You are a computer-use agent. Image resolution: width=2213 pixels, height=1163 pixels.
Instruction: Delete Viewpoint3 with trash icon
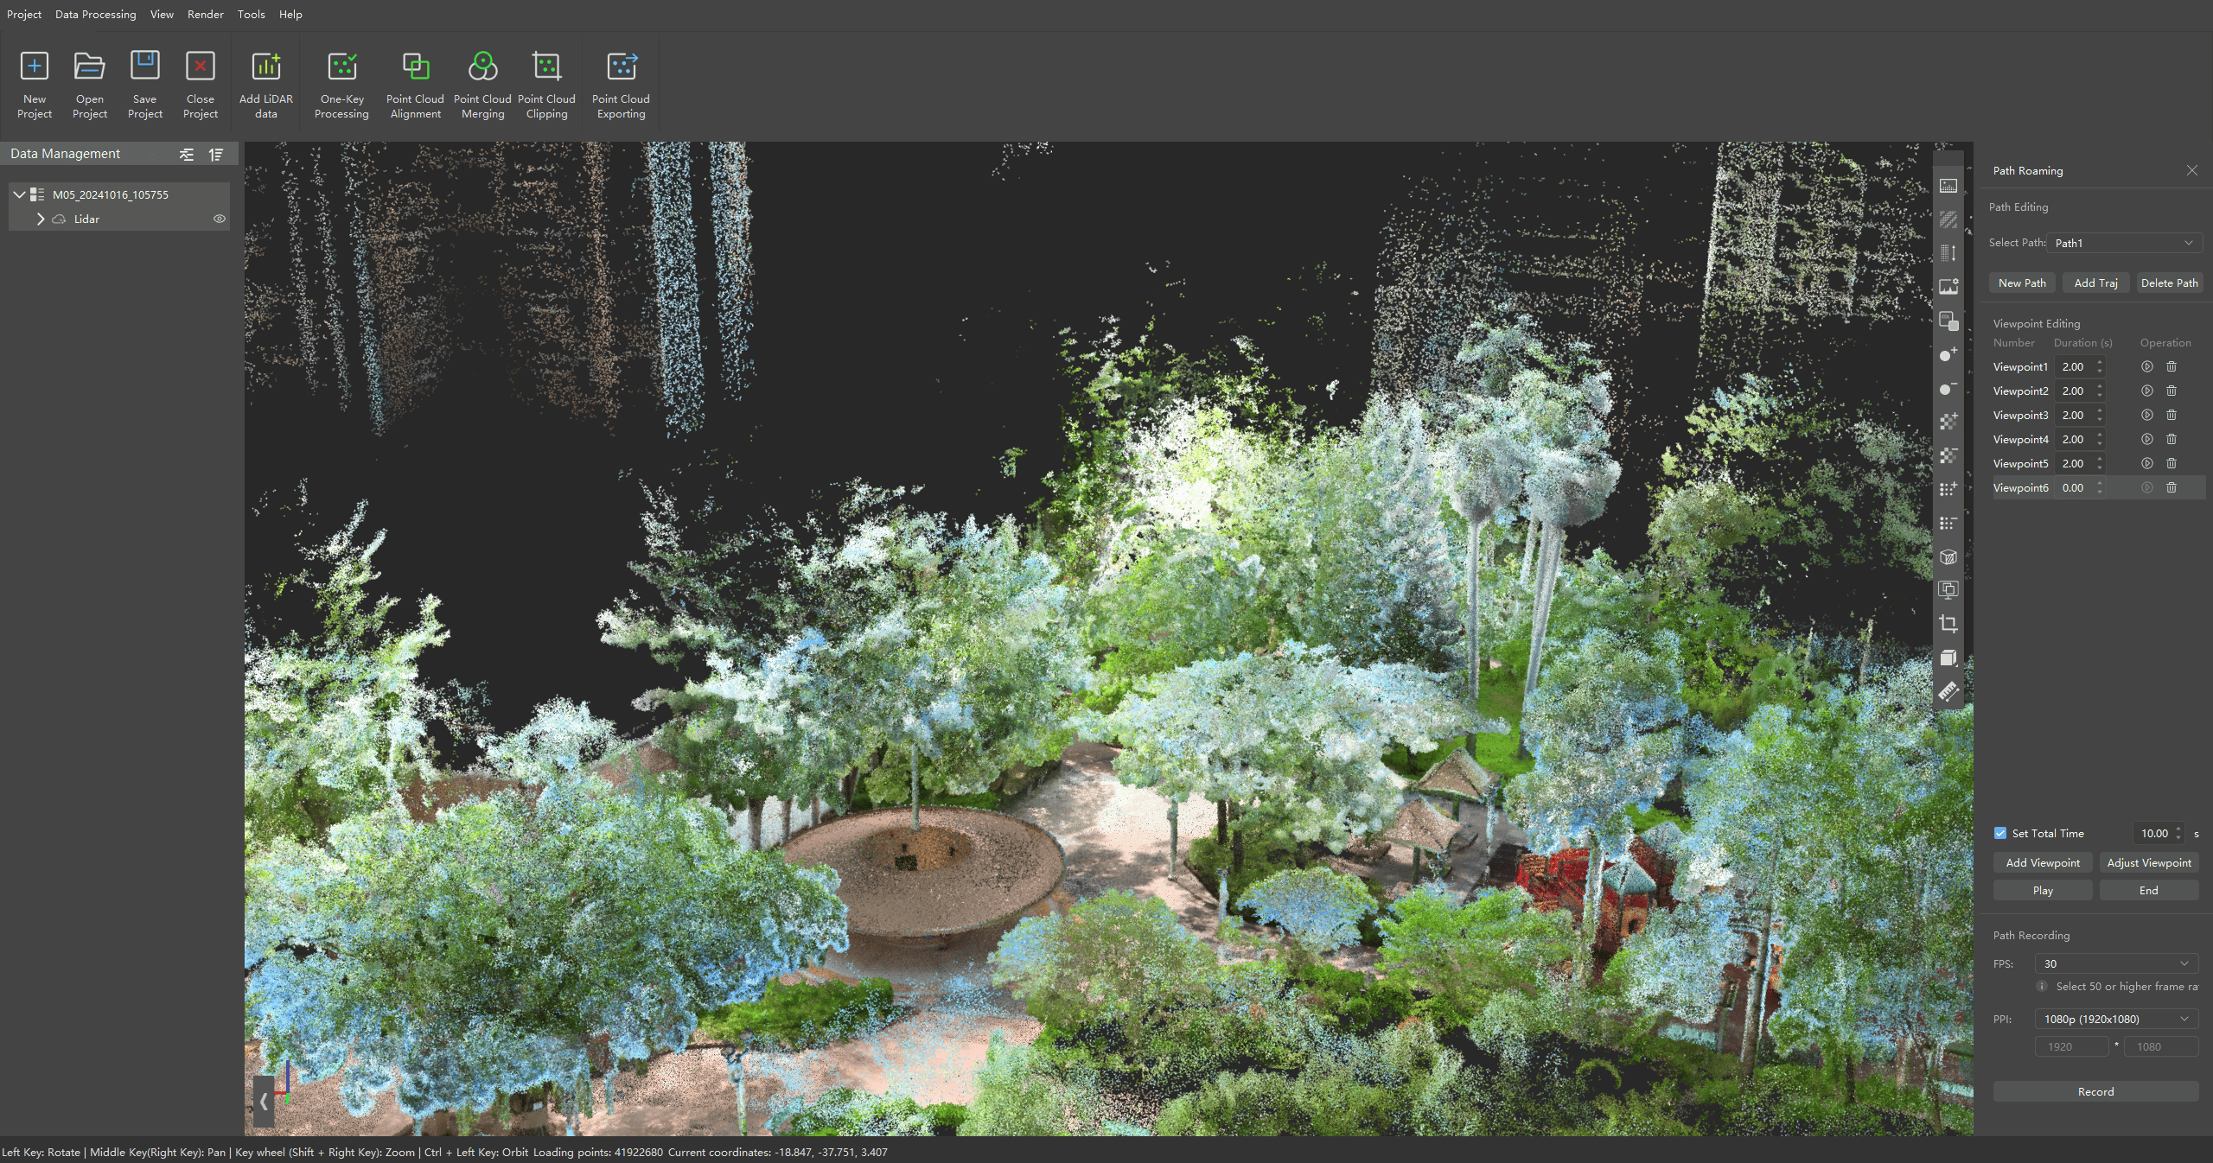(x=2171, y=416)
